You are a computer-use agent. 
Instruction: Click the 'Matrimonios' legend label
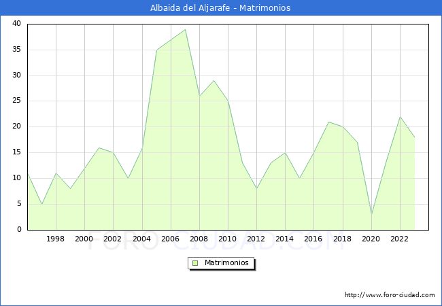[226, 263]
